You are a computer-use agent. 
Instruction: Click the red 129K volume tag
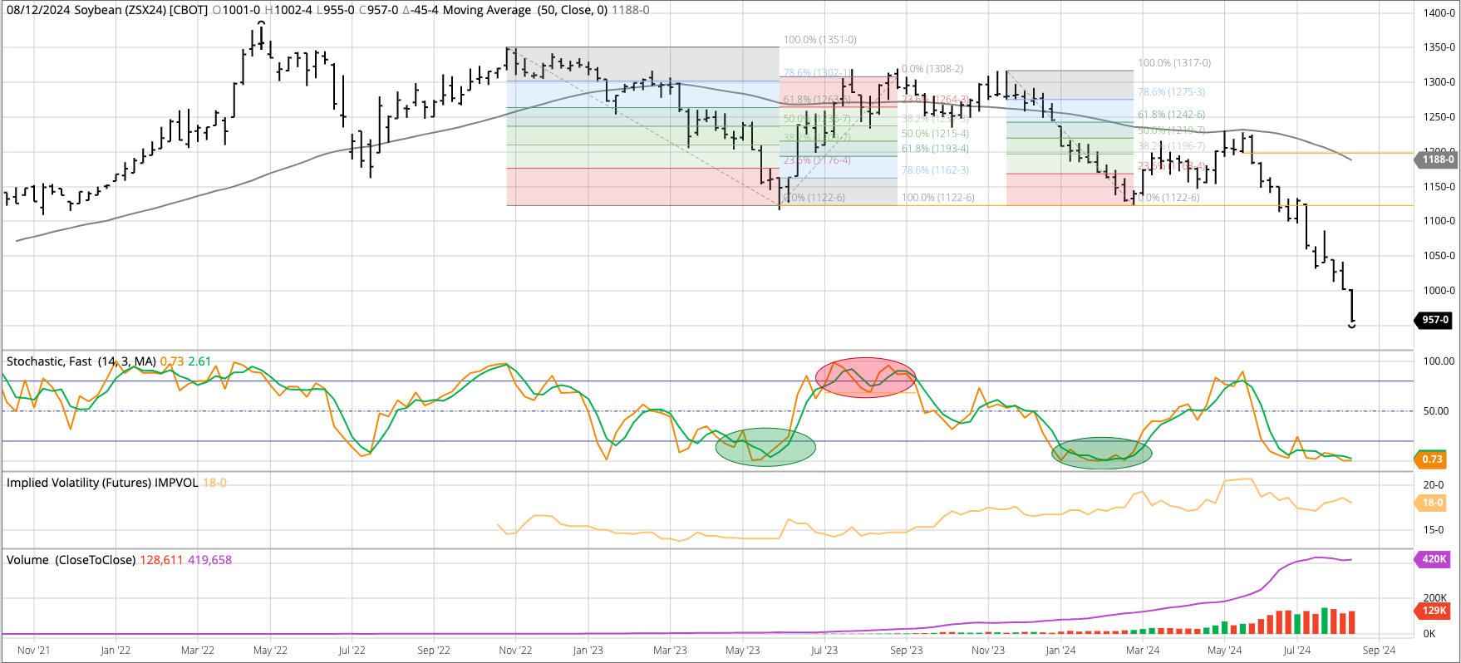pyautogui.click(x=1434, y=611)
